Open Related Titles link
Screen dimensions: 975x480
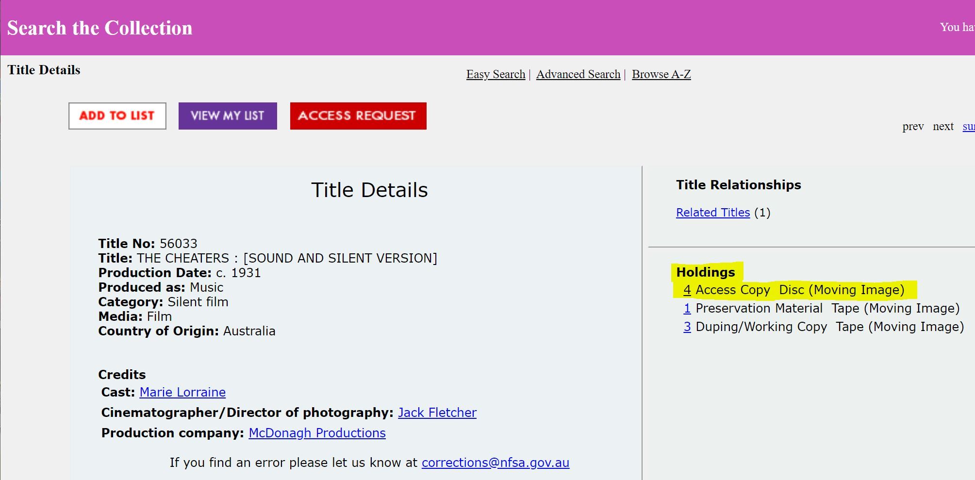(713, 213)
